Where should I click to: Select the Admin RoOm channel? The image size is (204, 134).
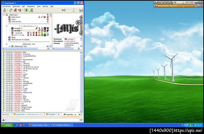[x=16, y=17]
